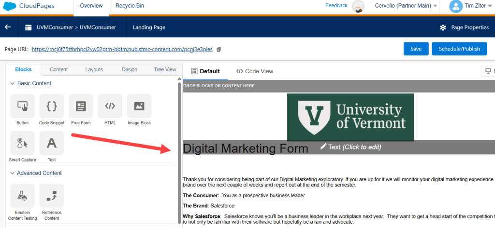This screenshot has width=495, height=228.
Task: Switch to Code View tab
Action: (x=255, y=71)
